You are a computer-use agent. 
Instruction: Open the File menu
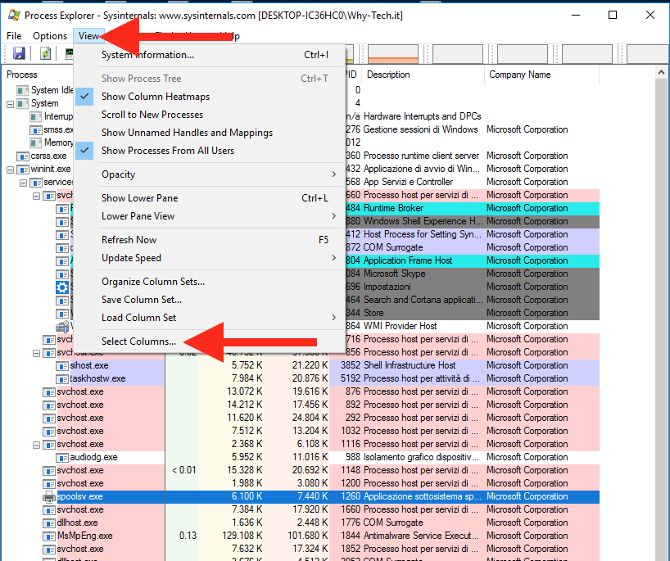(14, 36)
